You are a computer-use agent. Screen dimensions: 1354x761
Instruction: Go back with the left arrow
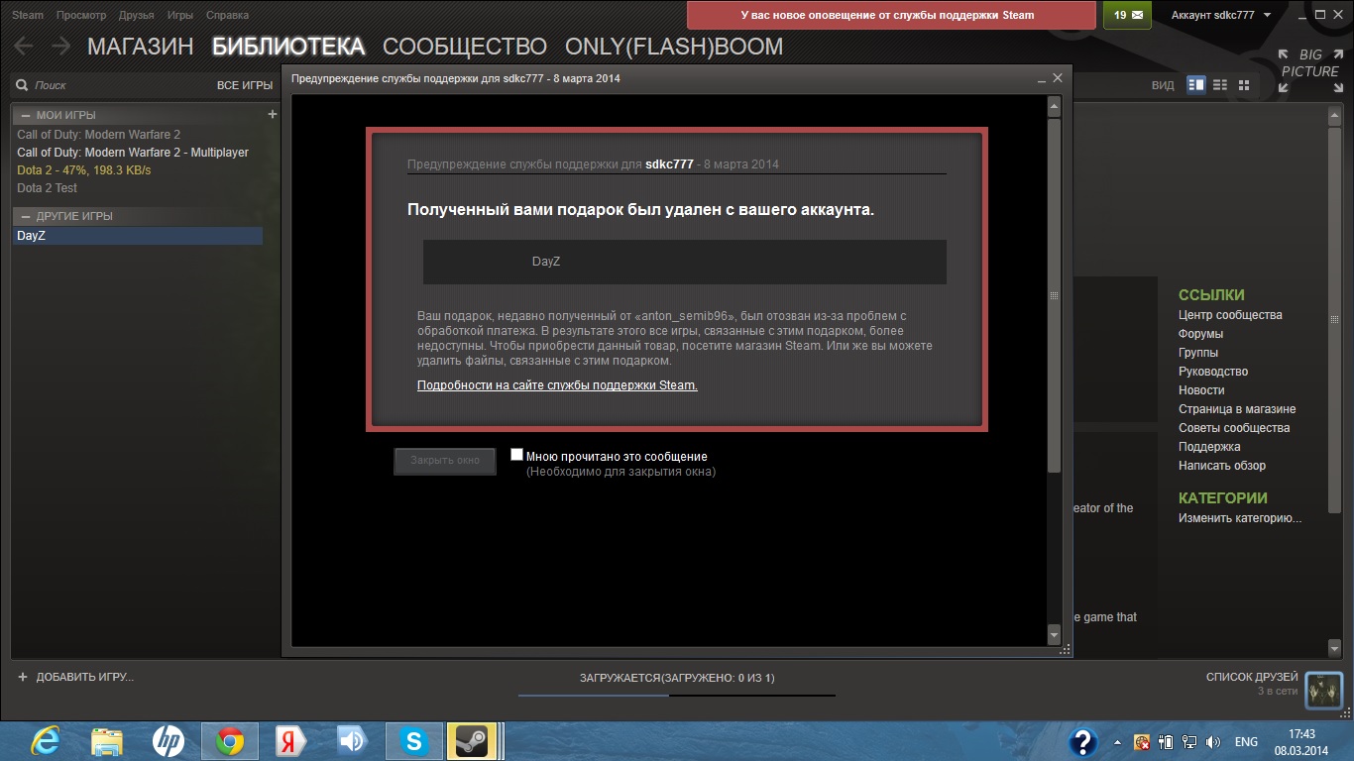click(23, 46)
